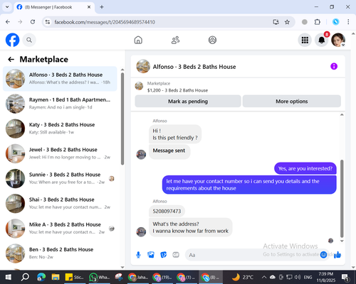Open the Facebook menu grid icon
This screenshot has height=284, width=356.
[305, 40]
